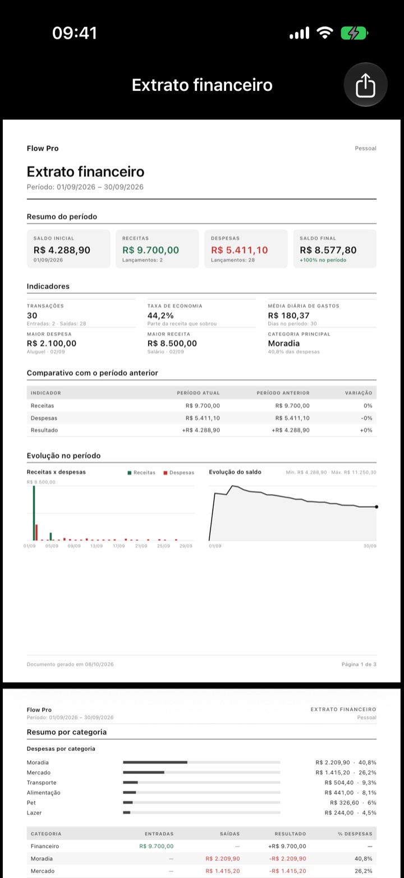The width and height of the screenshot is (404, 878).
Task: Tap the "Média diária de gastos" value R$ 180,37
Action: [288, 316]
